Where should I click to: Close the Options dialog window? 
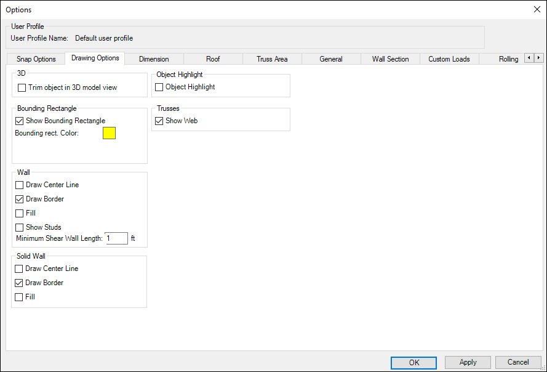(x=537, y=9)
